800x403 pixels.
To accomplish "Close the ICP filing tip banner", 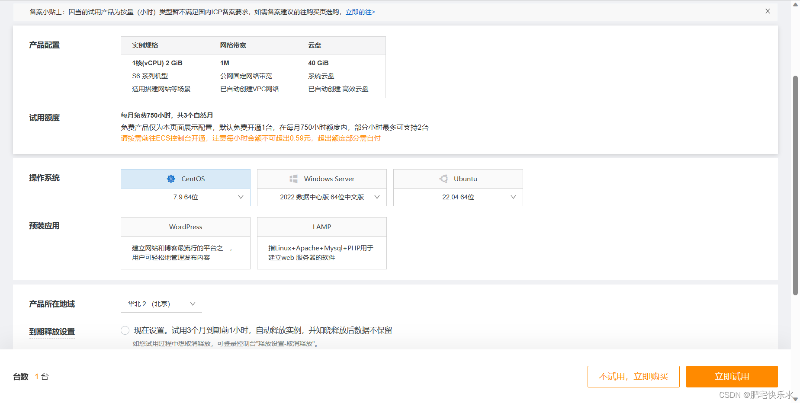I will (x=768, y=11).
